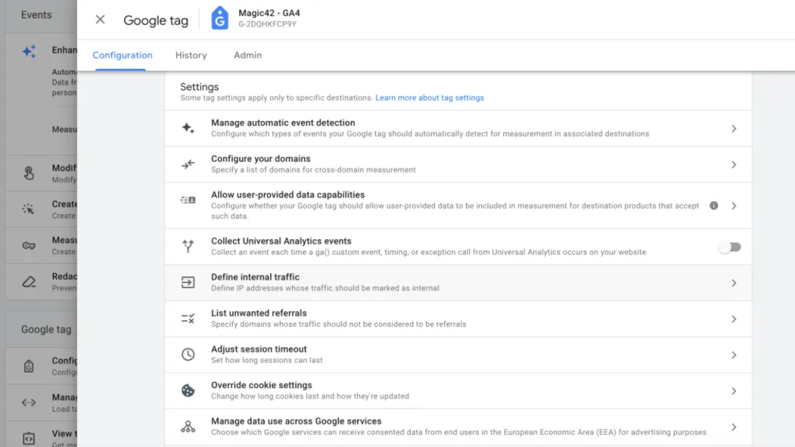Viewport: 795px width, 447px height.
Task: Click Modify events touch icon in background panel
Action: [29, 173]
